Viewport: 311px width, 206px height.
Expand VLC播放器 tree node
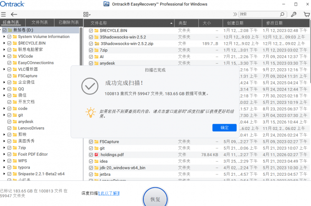4,69
